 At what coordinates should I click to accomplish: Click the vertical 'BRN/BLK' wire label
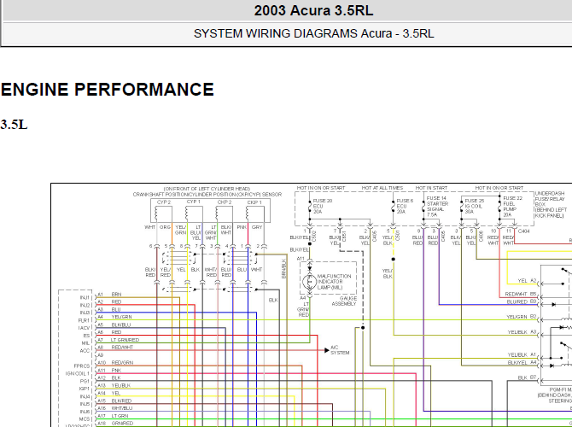[x=283, y=269]
